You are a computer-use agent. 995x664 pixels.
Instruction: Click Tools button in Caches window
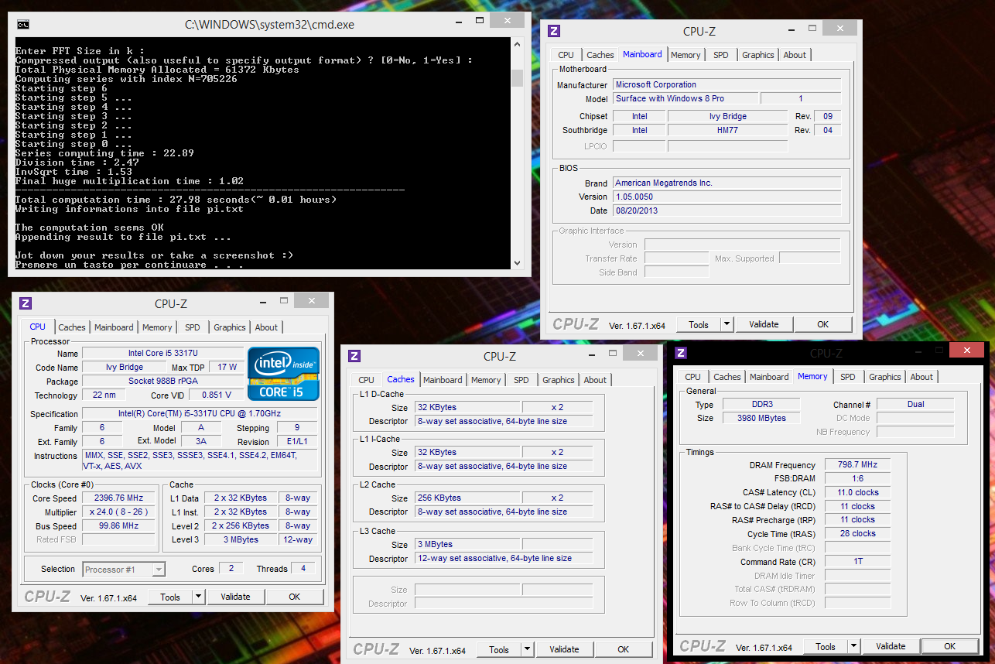499,649
